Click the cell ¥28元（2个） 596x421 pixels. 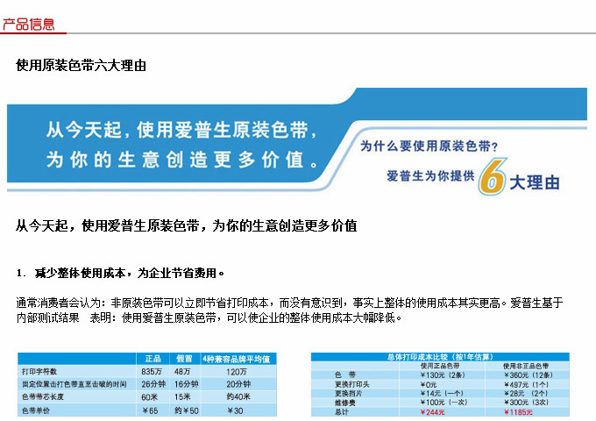point(526,393)
